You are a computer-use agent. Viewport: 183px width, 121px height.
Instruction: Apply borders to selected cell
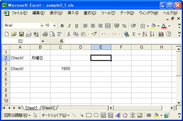[x=143, y=26]
